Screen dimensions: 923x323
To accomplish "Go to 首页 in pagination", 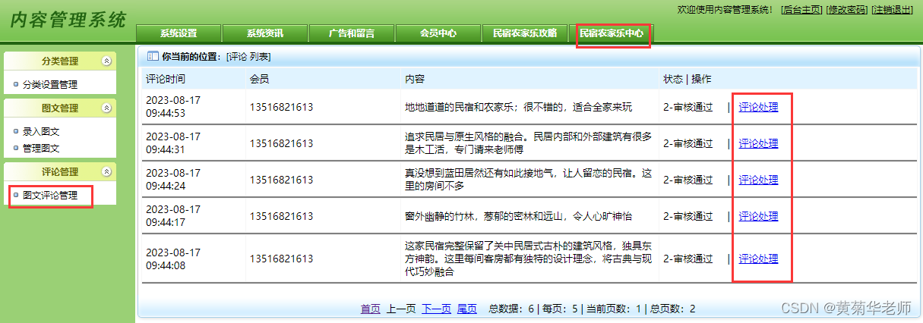I will coord(371,309).
